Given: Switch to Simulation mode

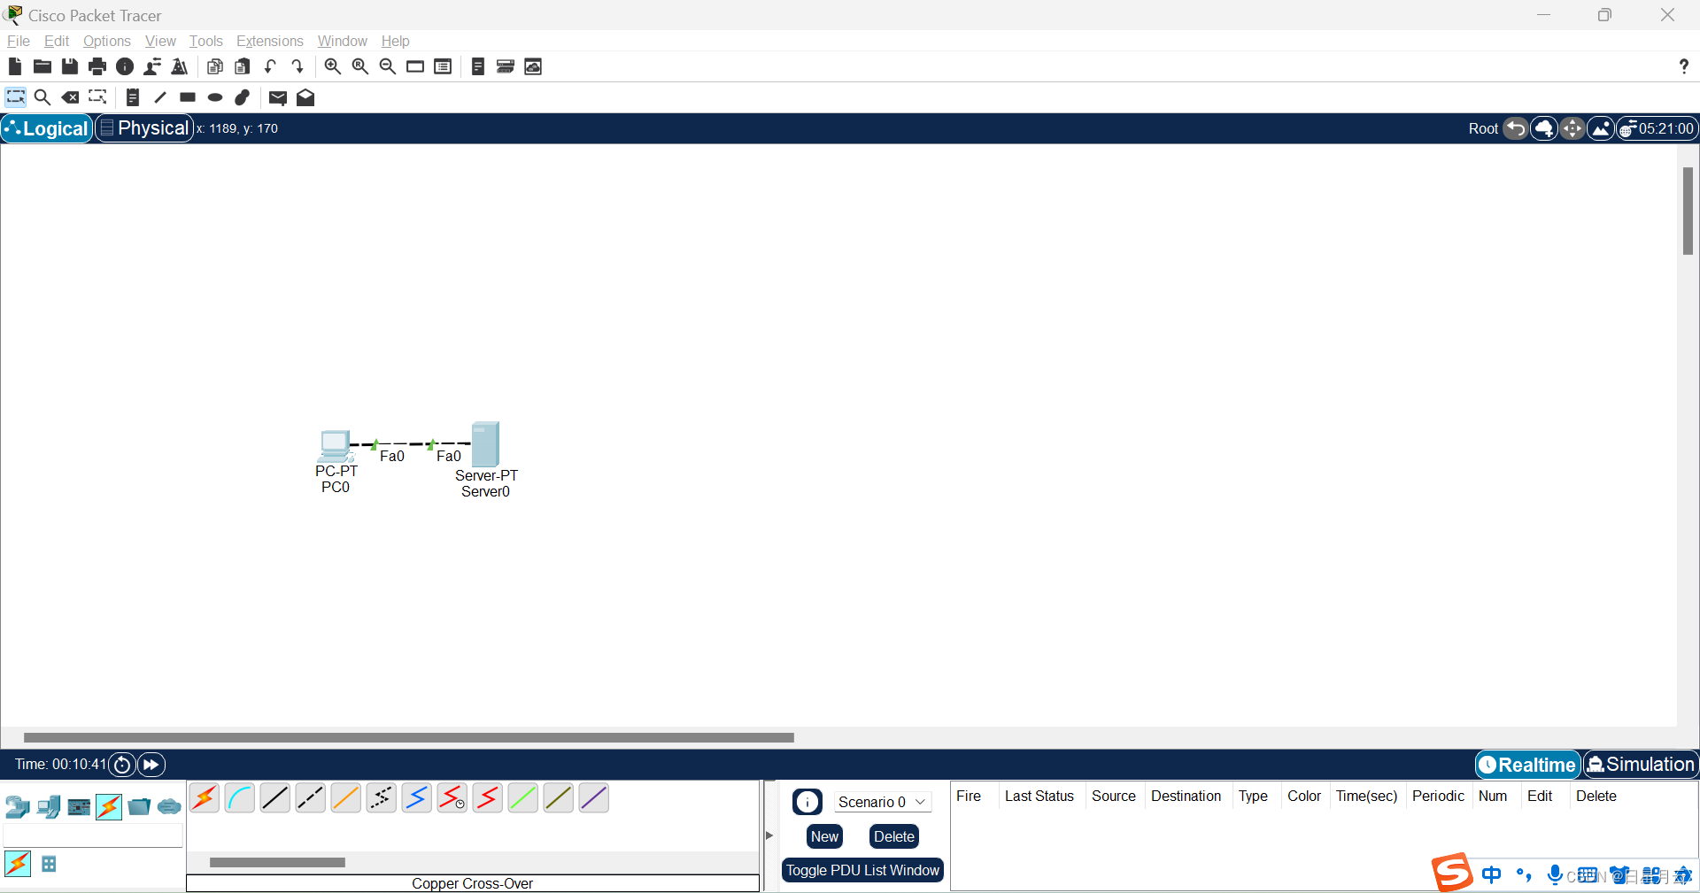Looking at the screenshot, I should click(1642, 765).
